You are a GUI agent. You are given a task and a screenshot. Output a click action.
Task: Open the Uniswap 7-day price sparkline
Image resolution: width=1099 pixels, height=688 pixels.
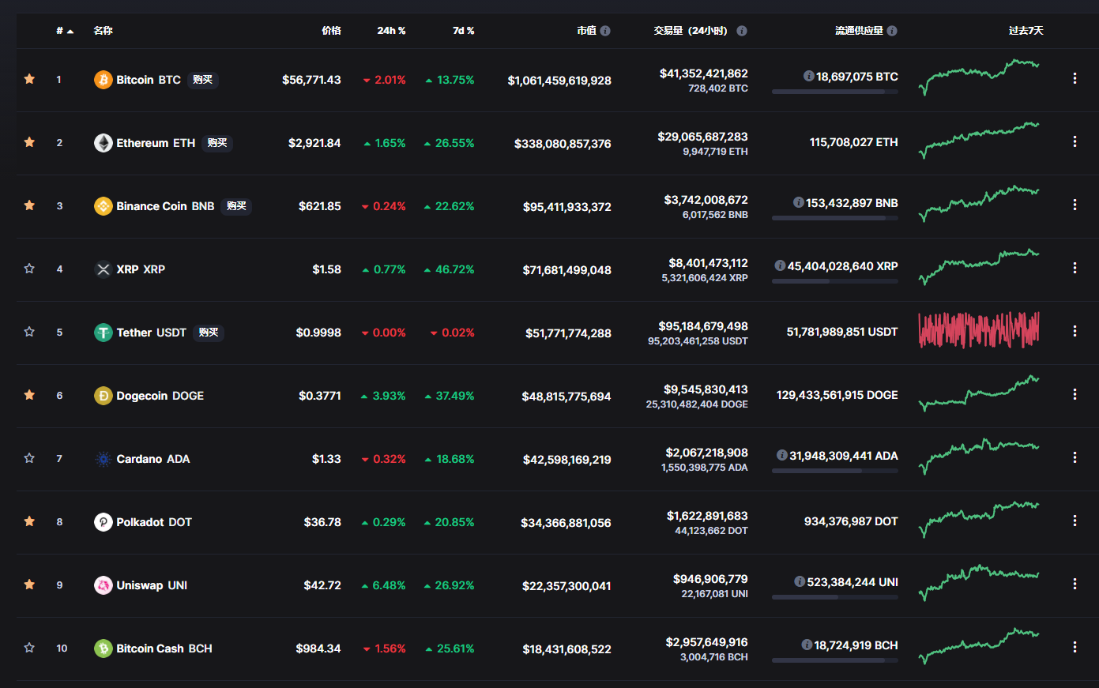979,582
